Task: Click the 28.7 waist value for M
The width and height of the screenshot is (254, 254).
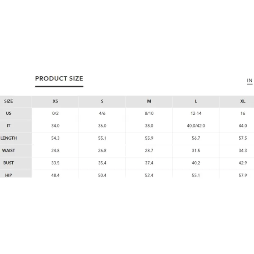Action: (x=149, y=150)
